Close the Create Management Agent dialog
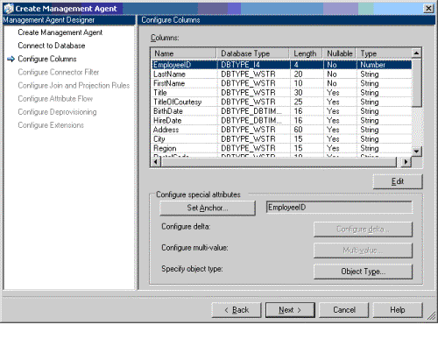Screen dimensions: 438x339 pyautogui.click(x=428, y=9)
